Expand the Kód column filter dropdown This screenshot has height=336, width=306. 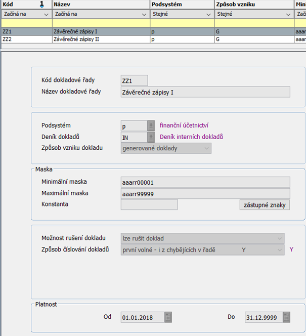pos(47,15)
